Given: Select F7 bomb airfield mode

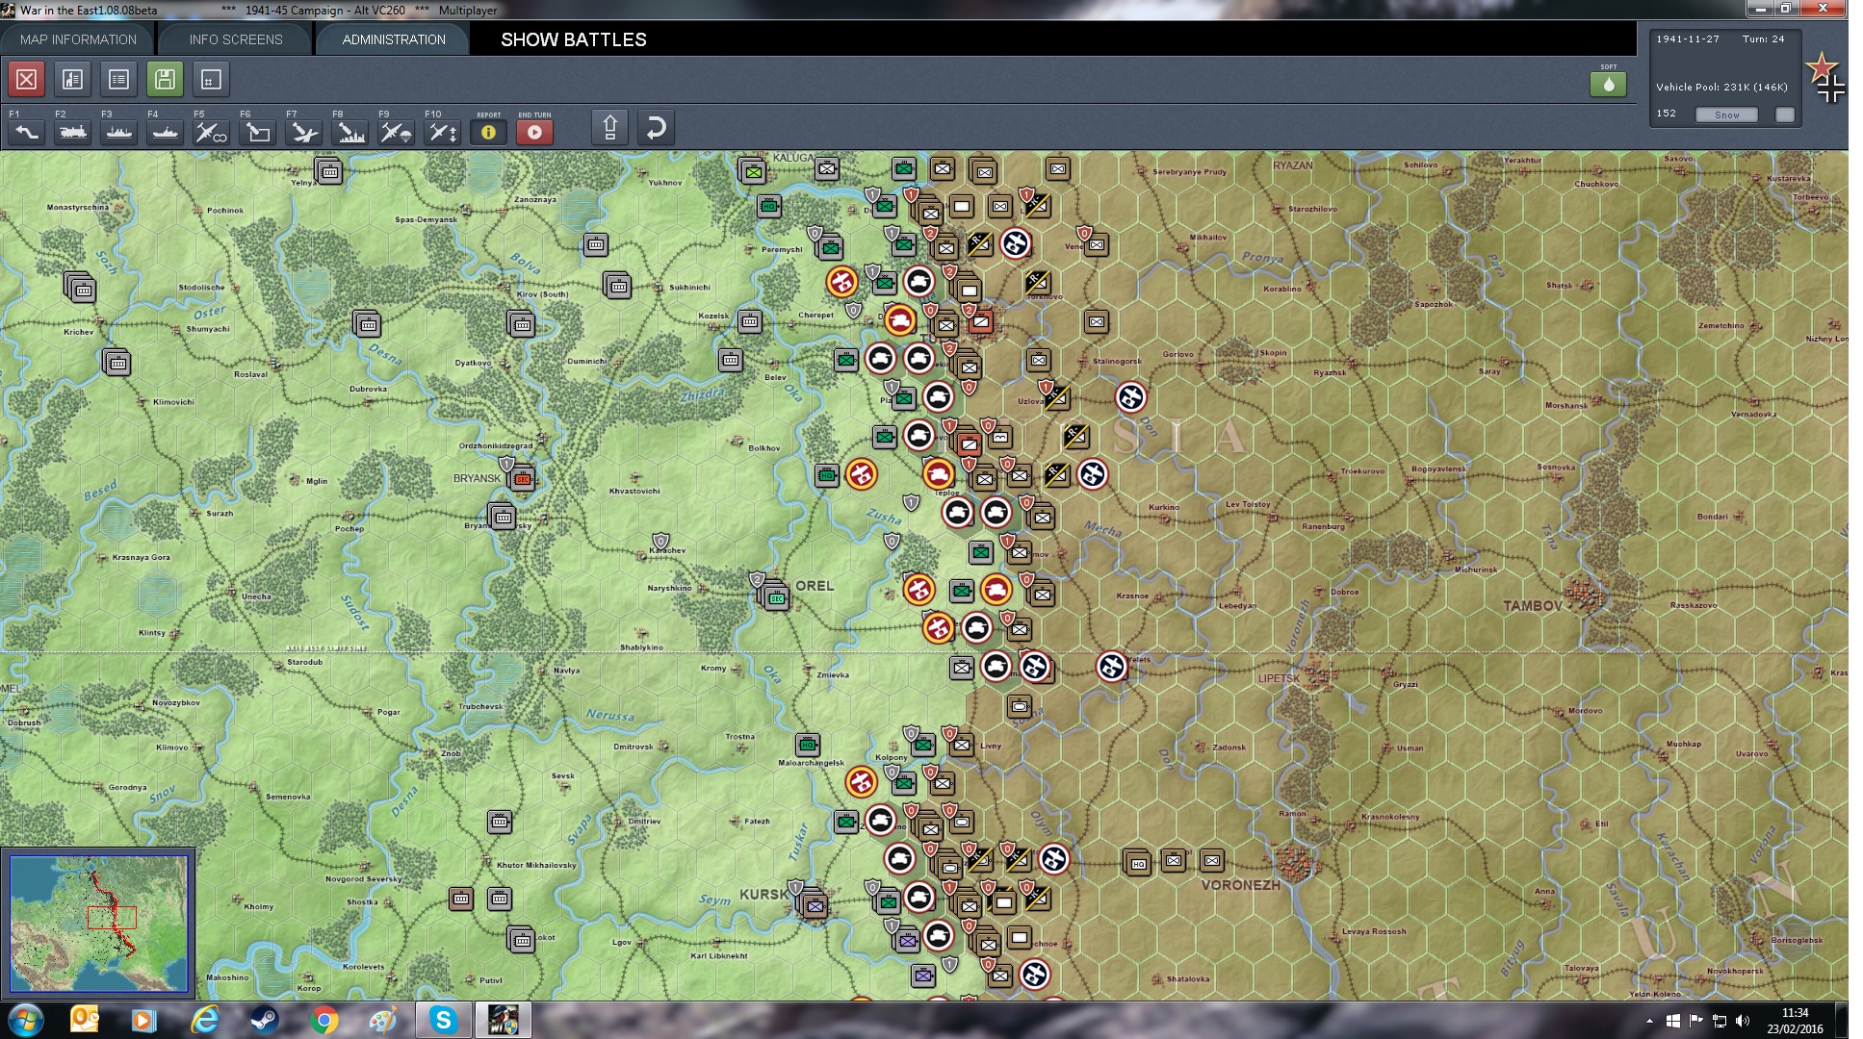Looking at the screenshot, I should coord(303,132).
